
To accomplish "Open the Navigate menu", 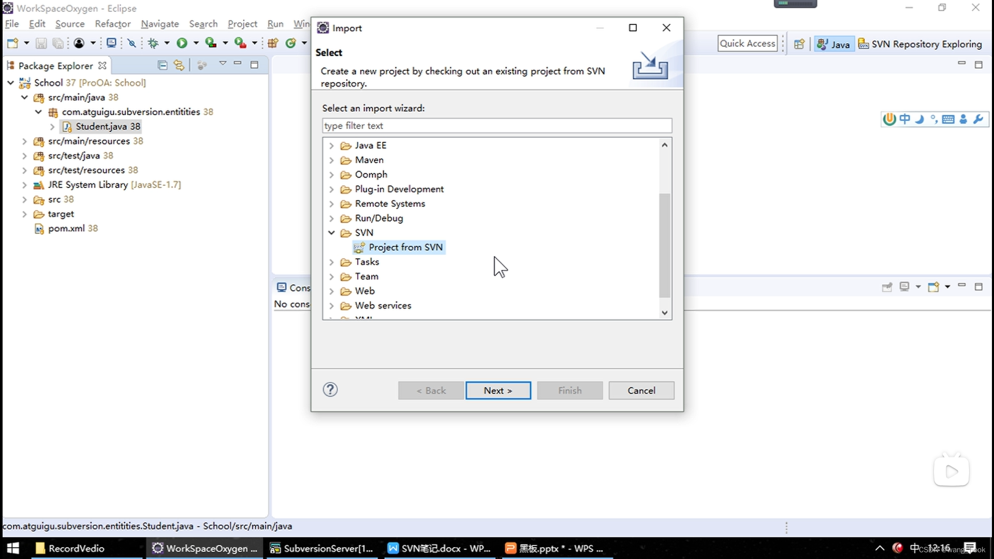I will (x=160, y=24).
